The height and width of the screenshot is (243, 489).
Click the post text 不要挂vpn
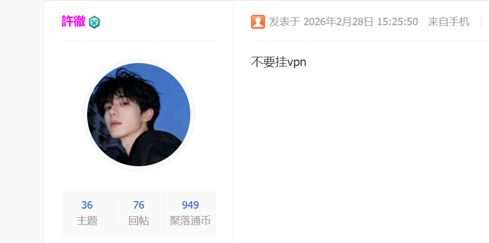[x=279, y=62]
